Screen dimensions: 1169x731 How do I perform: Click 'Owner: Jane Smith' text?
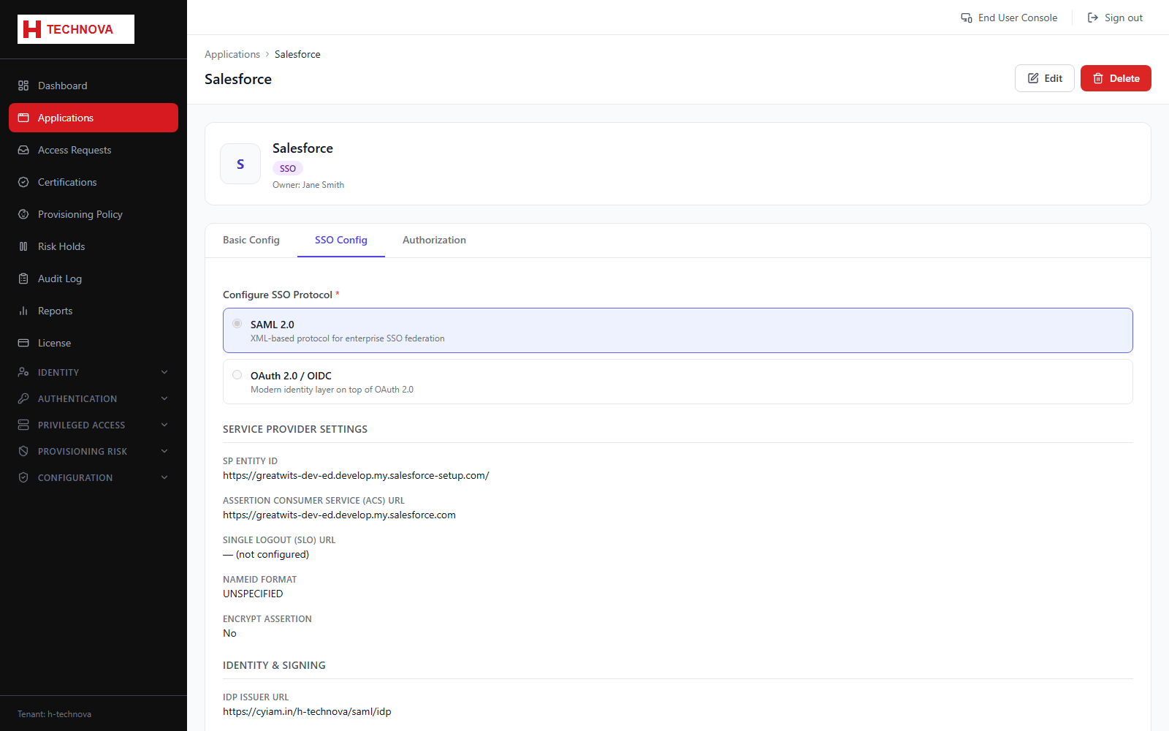click(308, 185)
